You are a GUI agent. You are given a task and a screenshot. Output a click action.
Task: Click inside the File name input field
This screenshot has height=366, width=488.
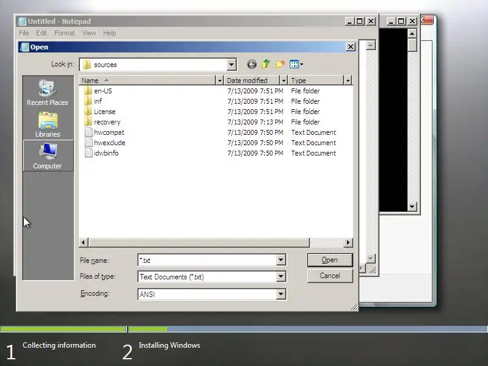pos(207,260)
